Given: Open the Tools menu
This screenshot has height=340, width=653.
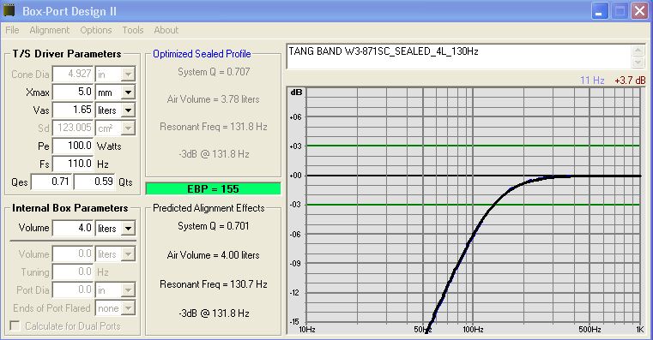Looking at the screenshot, I should pos(133,30).
